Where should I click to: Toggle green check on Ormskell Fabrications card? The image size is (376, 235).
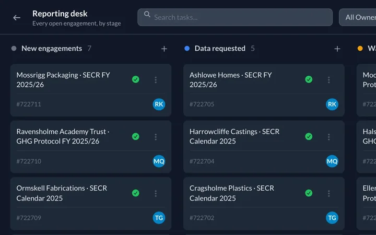point(135,193)
